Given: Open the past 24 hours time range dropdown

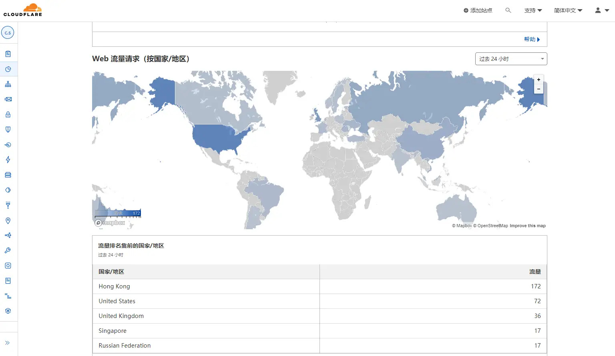Looking at the screenshot, I should pyautogui.click(x=511, y=59).
